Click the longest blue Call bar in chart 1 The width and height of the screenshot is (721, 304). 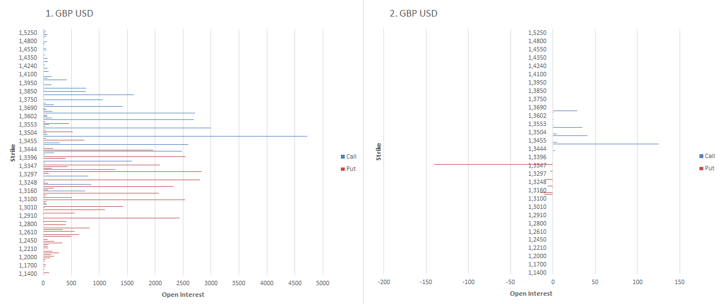pos(221,136)
